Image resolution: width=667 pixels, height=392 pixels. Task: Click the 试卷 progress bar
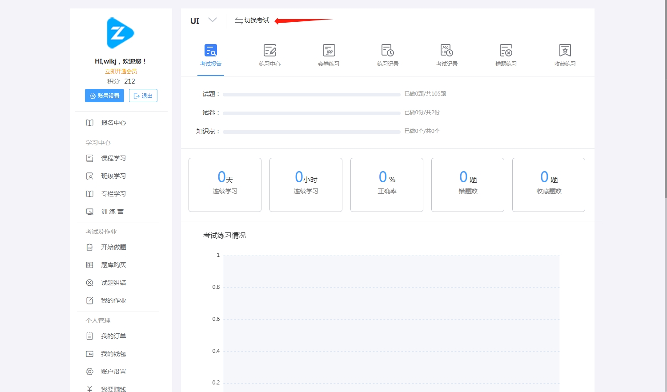point(312,113)
